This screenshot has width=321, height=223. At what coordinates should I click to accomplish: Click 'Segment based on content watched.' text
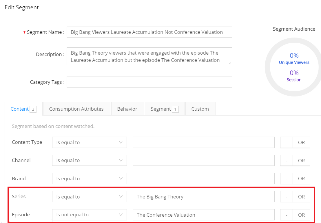(53, 126)
